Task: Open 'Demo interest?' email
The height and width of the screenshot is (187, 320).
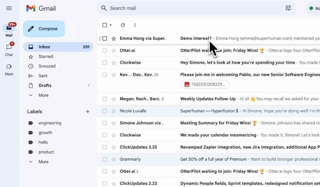Action: [x=196, y=38]
